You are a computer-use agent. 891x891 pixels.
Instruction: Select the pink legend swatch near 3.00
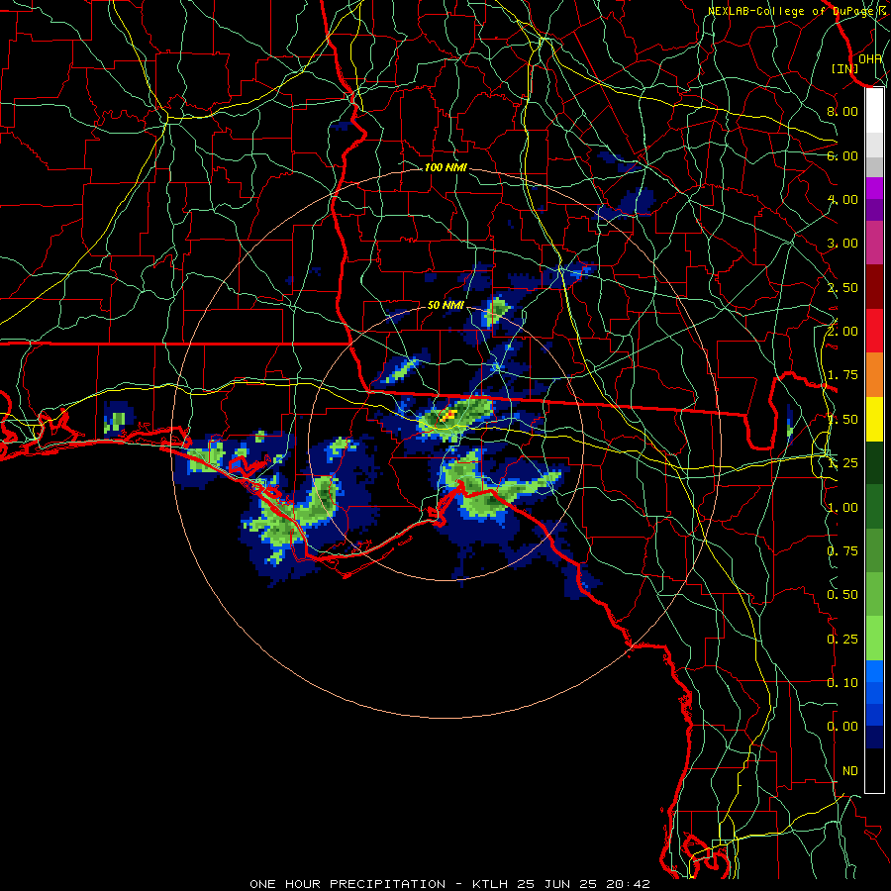tap(874, 244)
